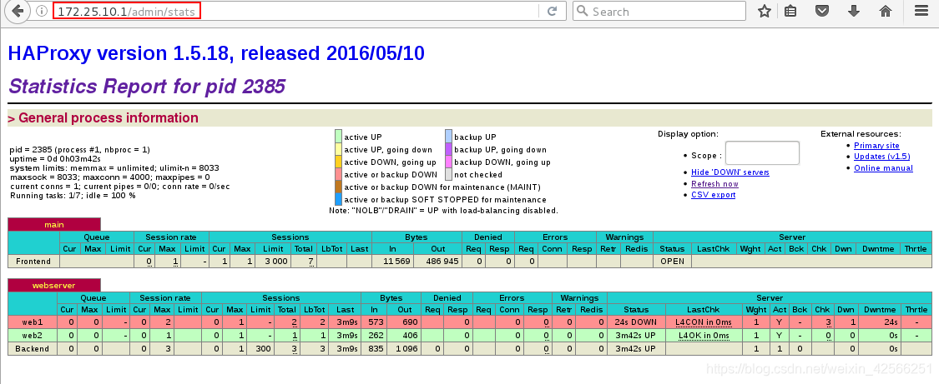Open site information icon in address bar

[x=42, y=12]
